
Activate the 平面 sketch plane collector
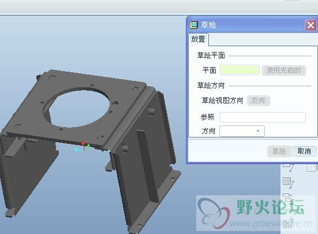click(240, 70)
